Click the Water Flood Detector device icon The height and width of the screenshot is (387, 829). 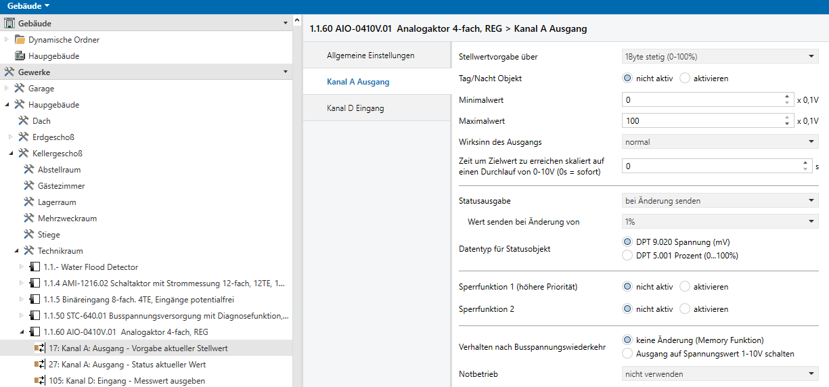click(x=35, y=267)
